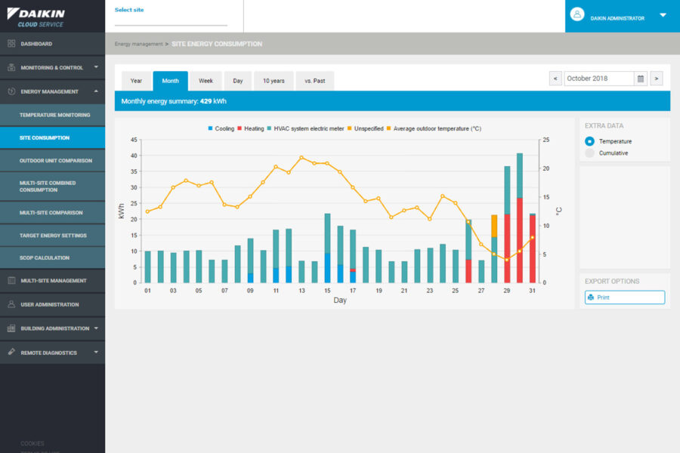Click the User Administration label
The height and width of the screenshot is (453, 680).
click(x=50, y=305)
